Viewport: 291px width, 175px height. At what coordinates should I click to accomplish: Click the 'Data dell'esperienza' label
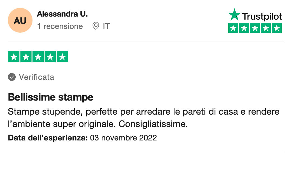click(x=48, y=138)
